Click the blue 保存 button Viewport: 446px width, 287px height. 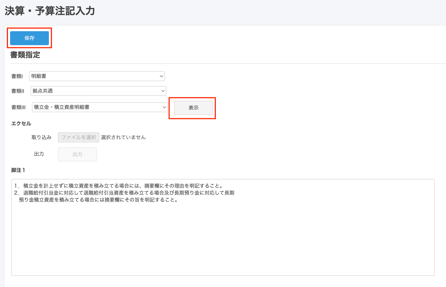tap(29, 38)
